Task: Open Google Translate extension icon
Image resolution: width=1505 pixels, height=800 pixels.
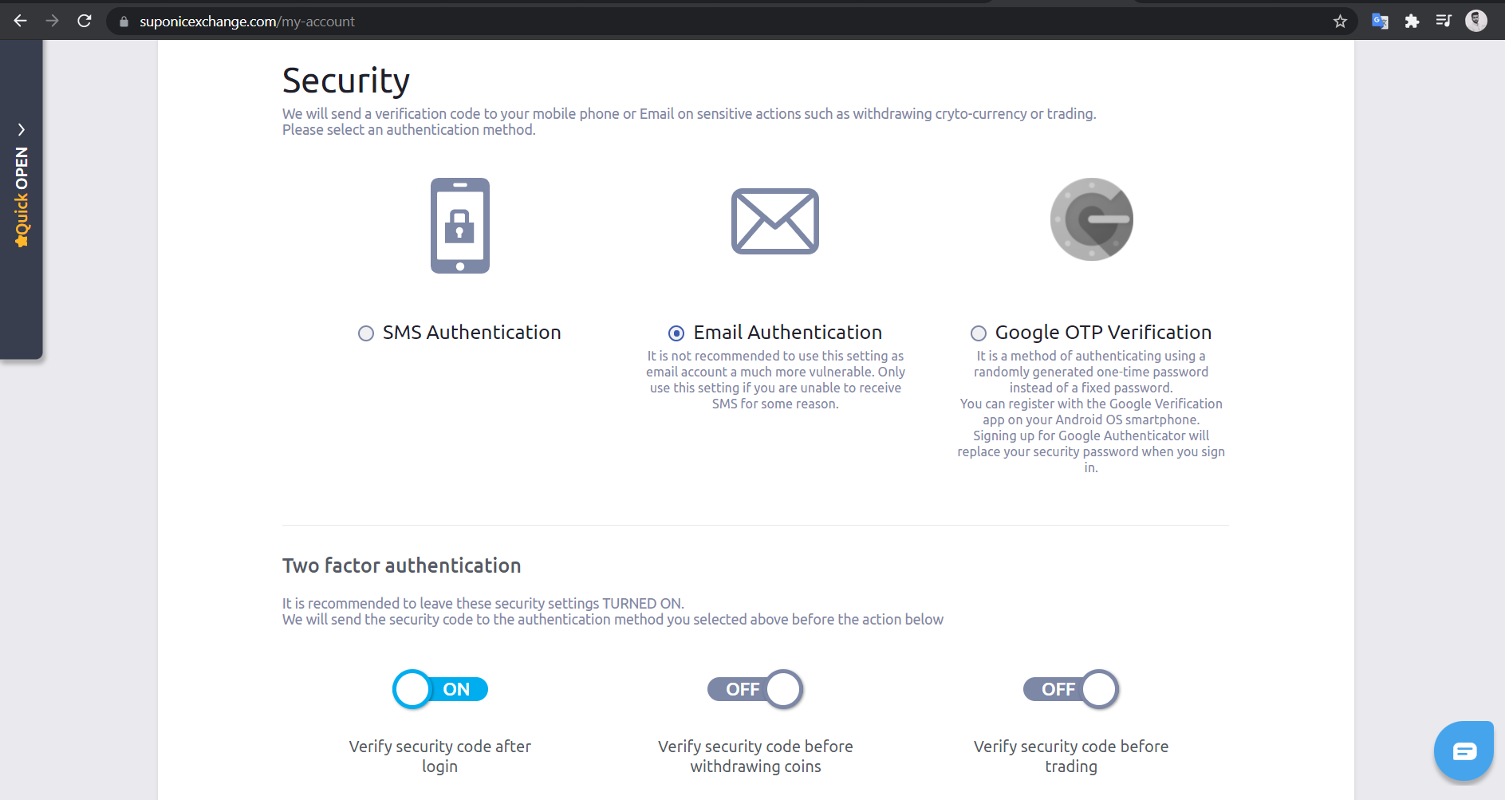Action: coord(1380,22)
